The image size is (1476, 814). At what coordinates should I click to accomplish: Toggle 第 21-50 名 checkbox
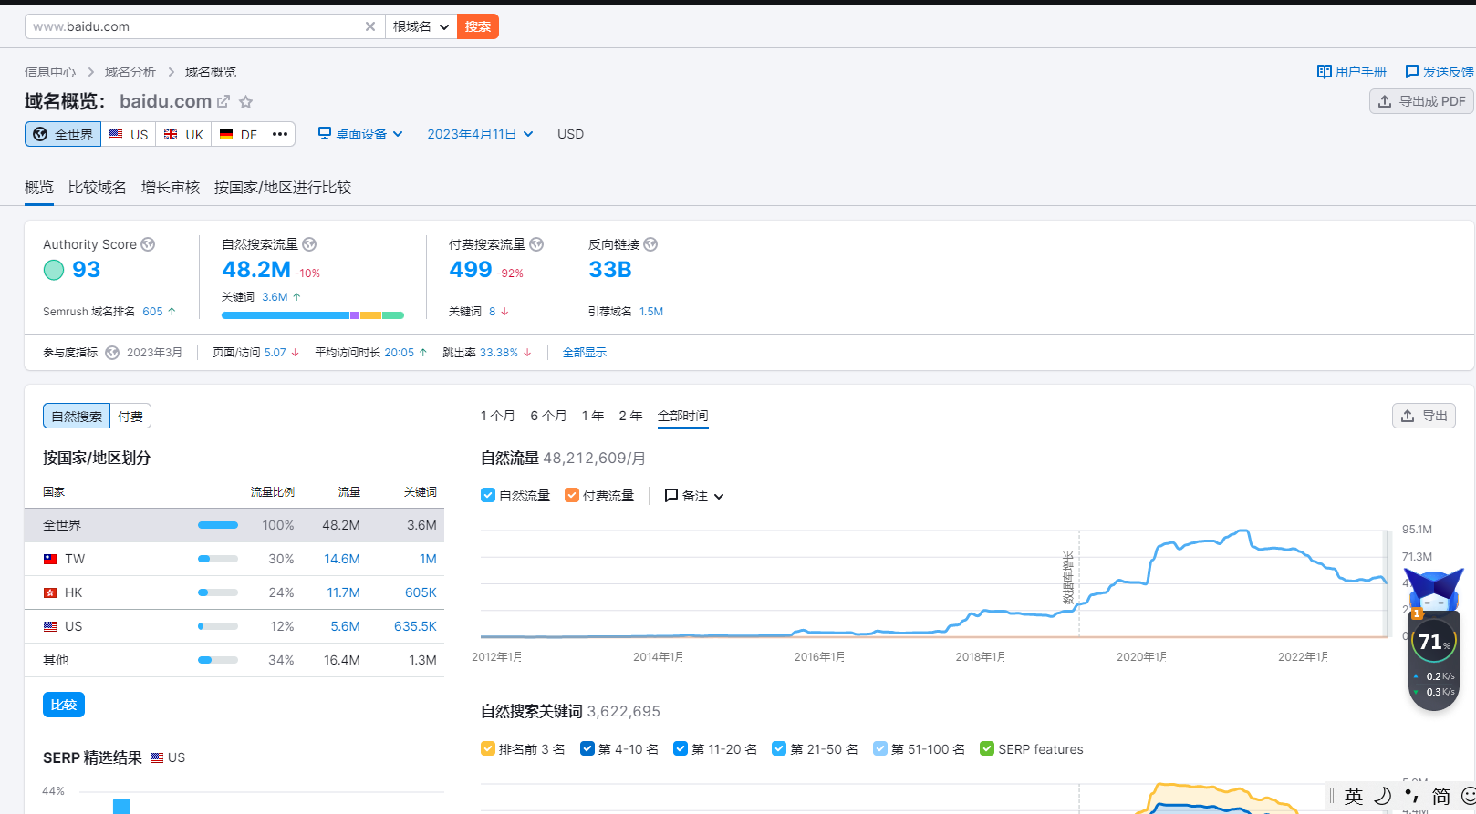779,748
